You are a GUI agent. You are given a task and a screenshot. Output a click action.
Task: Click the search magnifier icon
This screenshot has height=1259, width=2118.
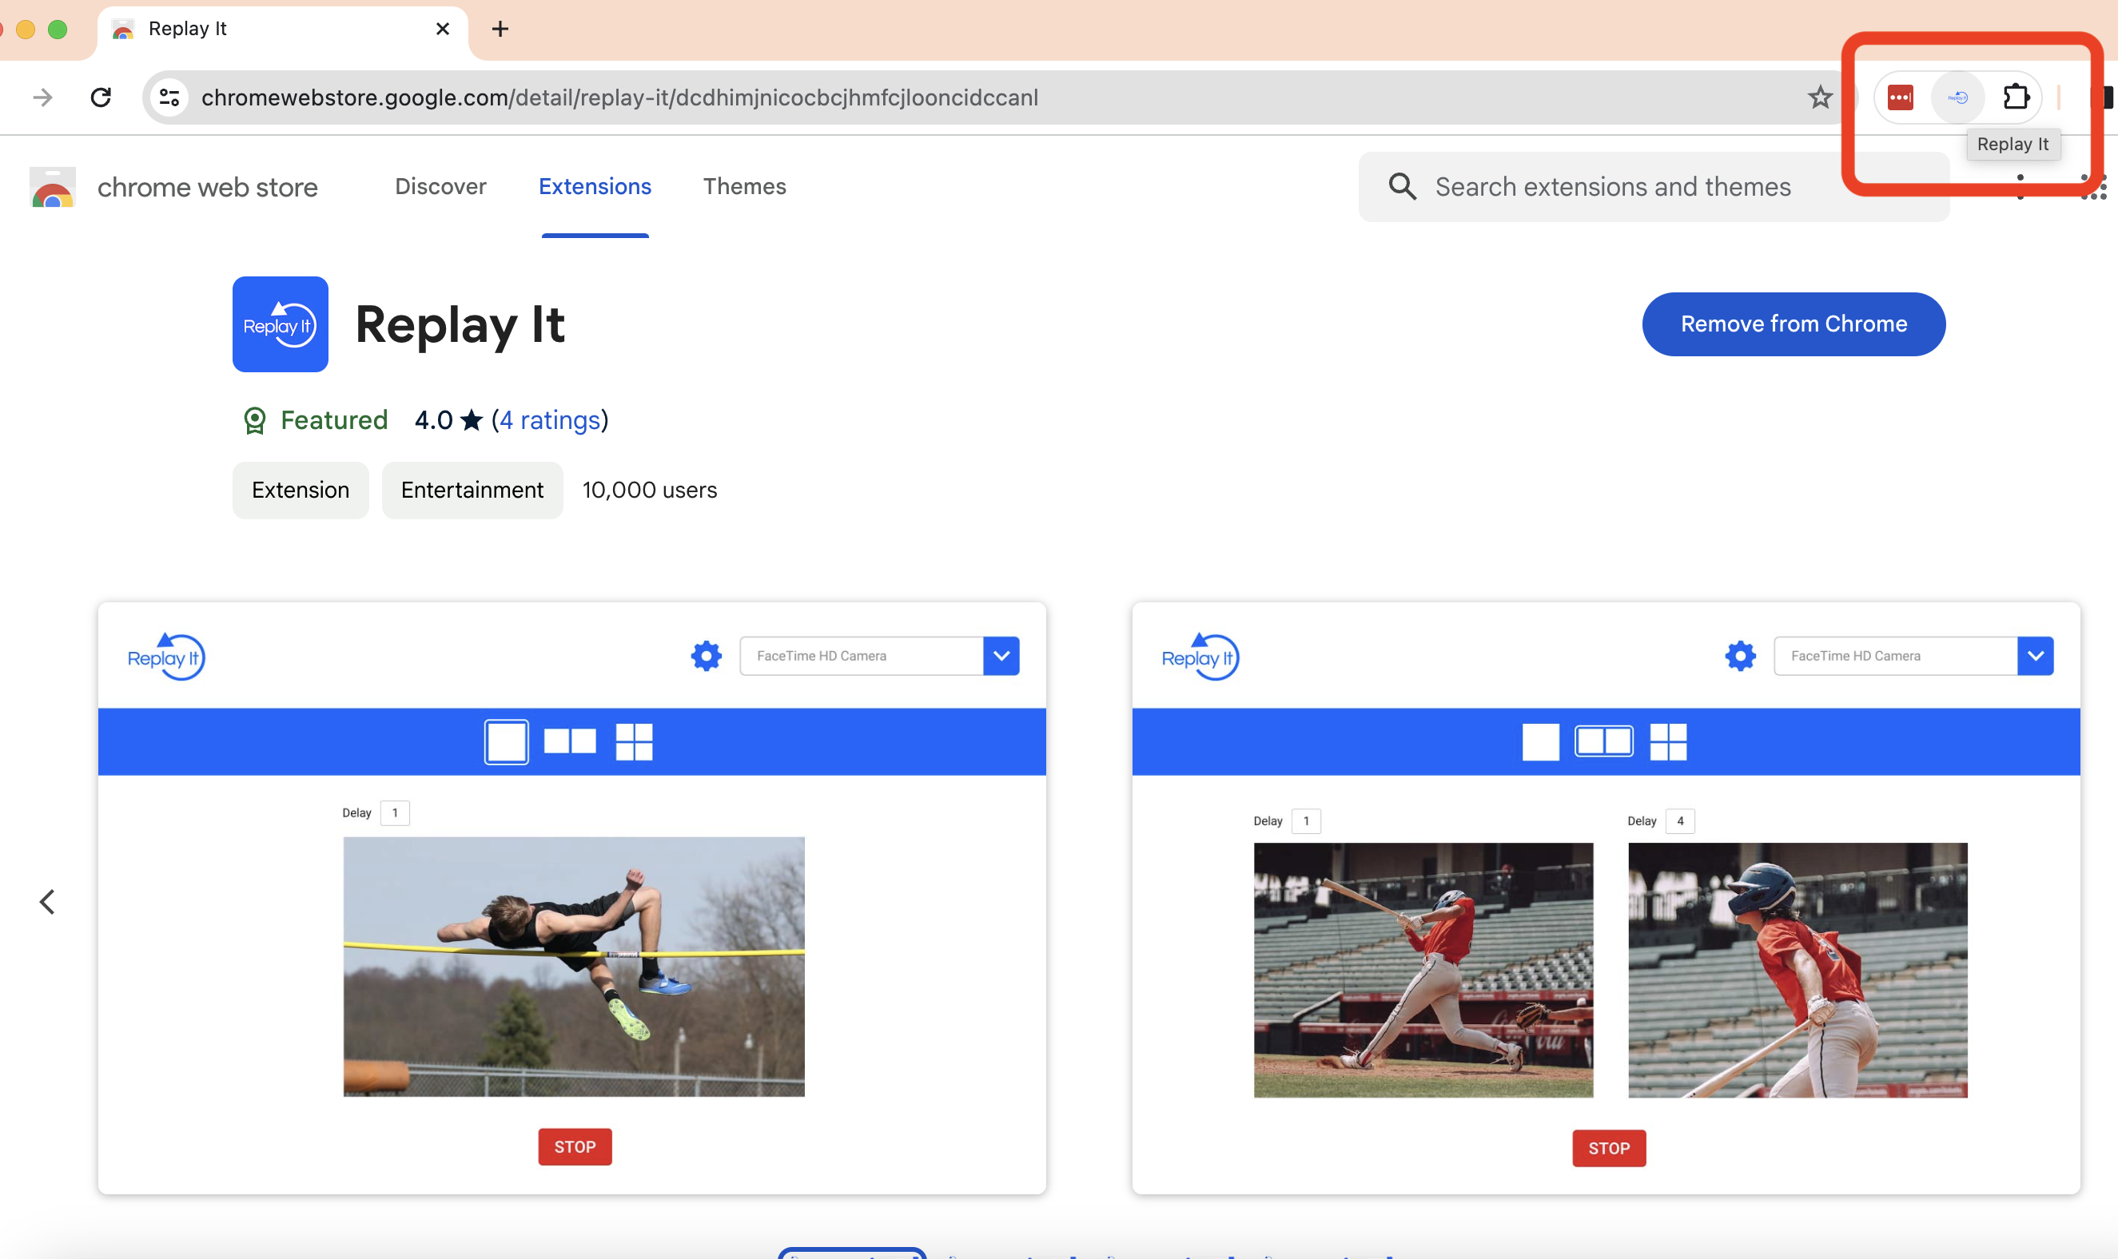pos(1403,187)
